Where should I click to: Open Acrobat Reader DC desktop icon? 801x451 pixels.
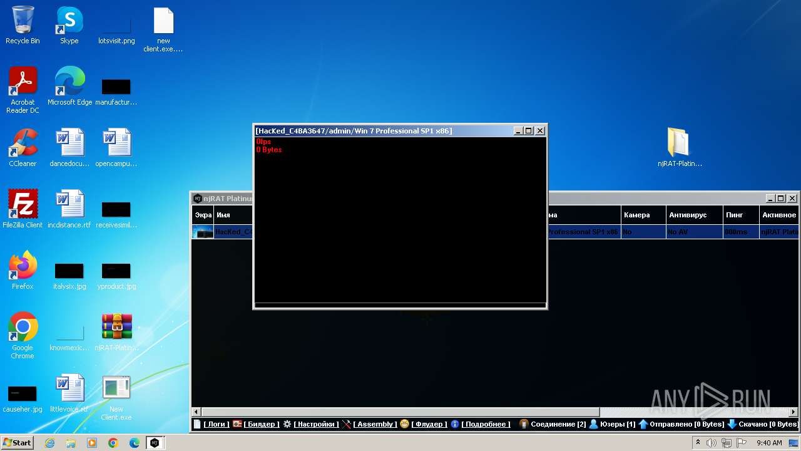click(x=23, y=90)
